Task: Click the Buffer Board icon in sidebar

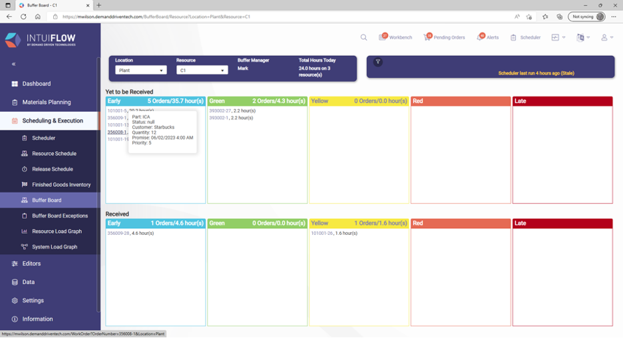Action: tap(24, 200)
